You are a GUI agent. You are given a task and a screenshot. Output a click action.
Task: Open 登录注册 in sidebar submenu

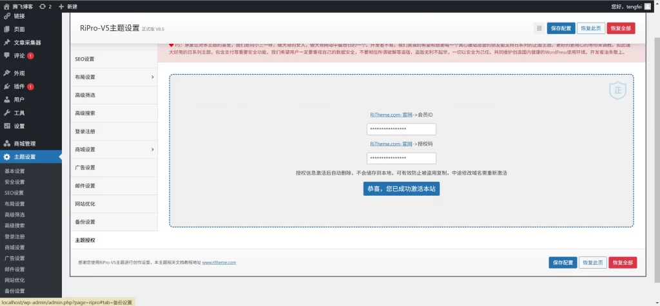[x=15, y=236]
